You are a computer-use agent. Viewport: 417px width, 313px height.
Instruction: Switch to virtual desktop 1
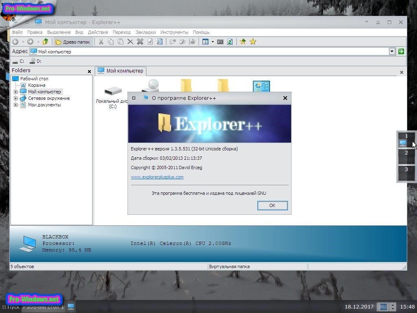(x=406, y=140)
